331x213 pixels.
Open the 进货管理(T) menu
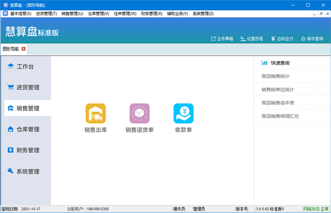click(47, 13)
